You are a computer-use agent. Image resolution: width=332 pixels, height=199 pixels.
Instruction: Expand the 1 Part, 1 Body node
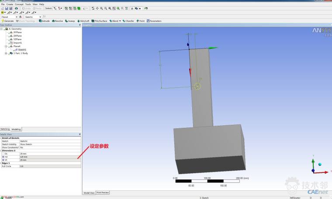coord(6,53)
